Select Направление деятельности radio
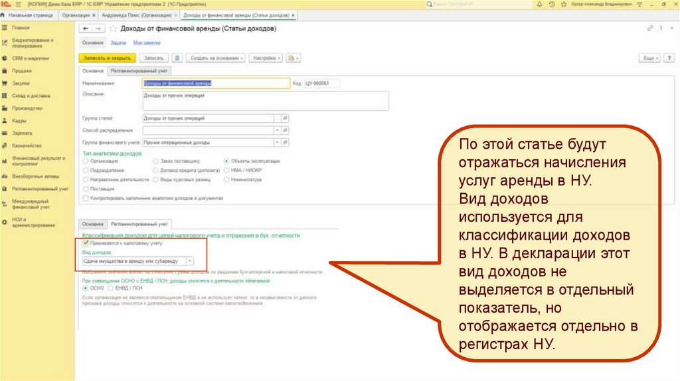The width and height of the screenshot is (680, 381). (x=86, y=179)
